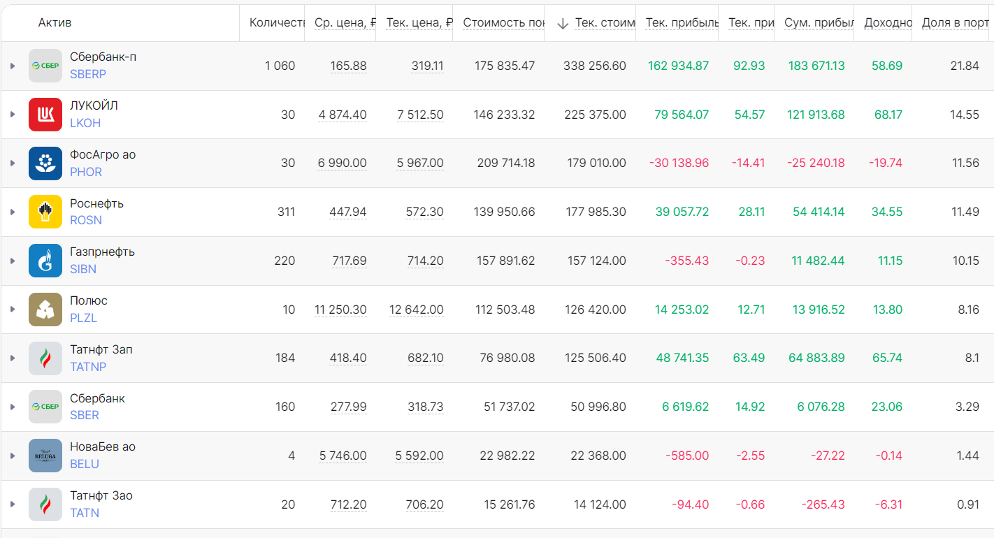The image size is (994, 538).
Task: Open the SBER ticker link
Action: 85,415
